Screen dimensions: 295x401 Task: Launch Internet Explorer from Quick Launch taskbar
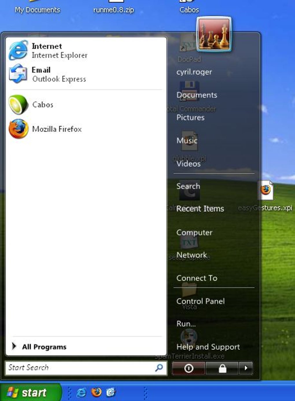81,392
